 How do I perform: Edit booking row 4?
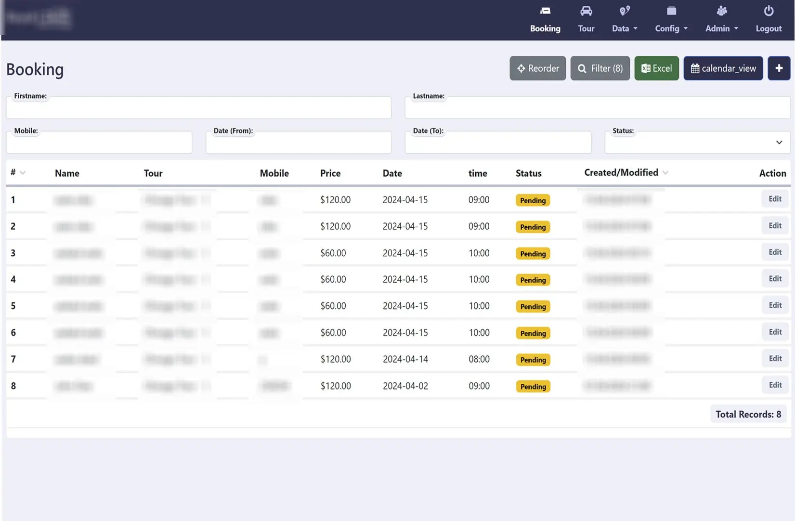pos(774,279)
